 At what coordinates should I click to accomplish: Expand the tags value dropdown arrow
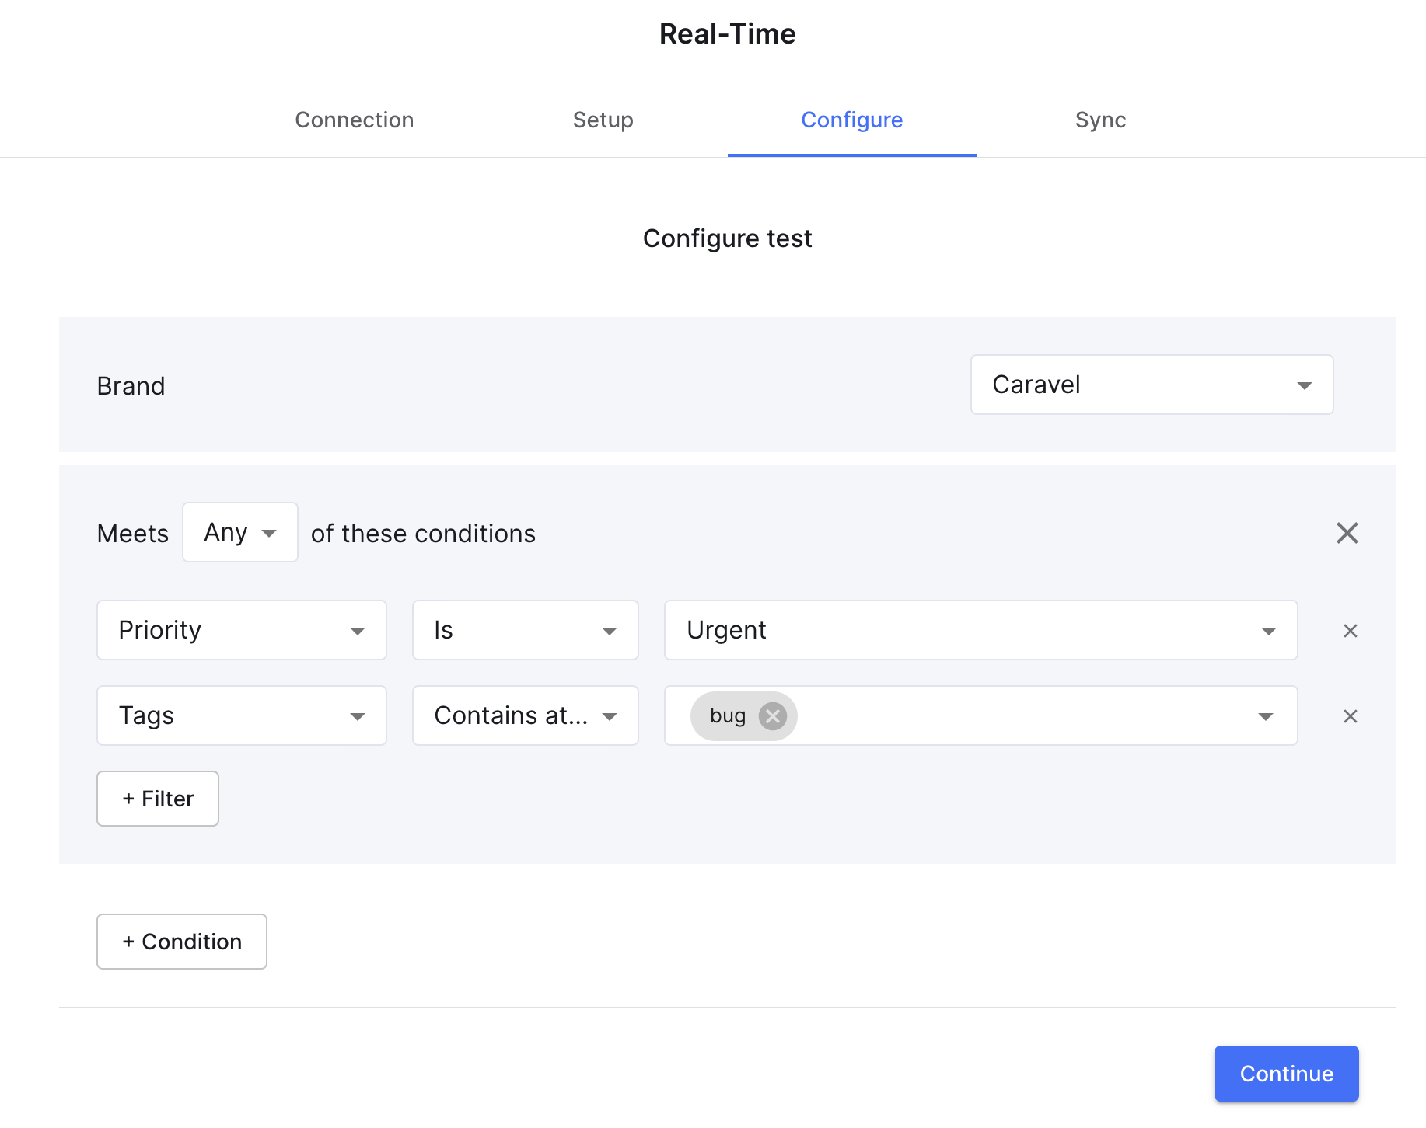click(x=1266, y=716)
